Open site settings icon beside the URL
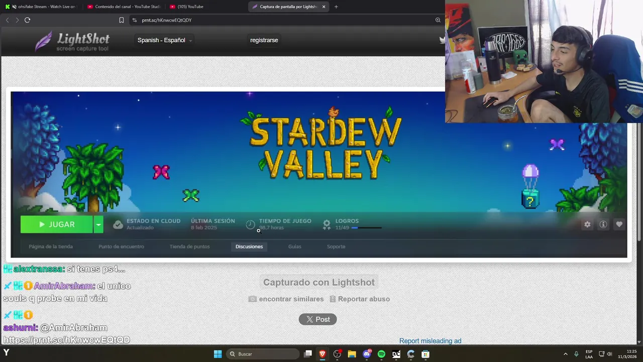Image resolution: width=643 pixels, height=362 pixels. [134, 20]
